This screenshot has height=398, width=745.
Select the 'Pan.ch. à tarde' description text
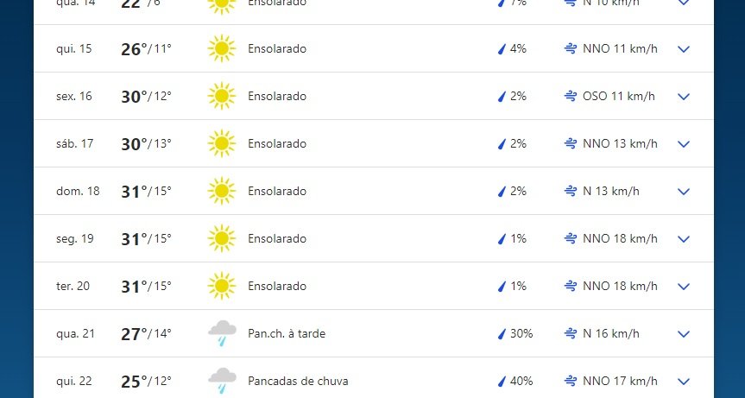287,333
